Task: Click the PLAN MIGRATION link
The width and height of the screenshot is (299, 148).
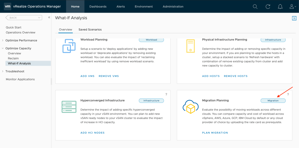Action: click(x=215, y=133)
